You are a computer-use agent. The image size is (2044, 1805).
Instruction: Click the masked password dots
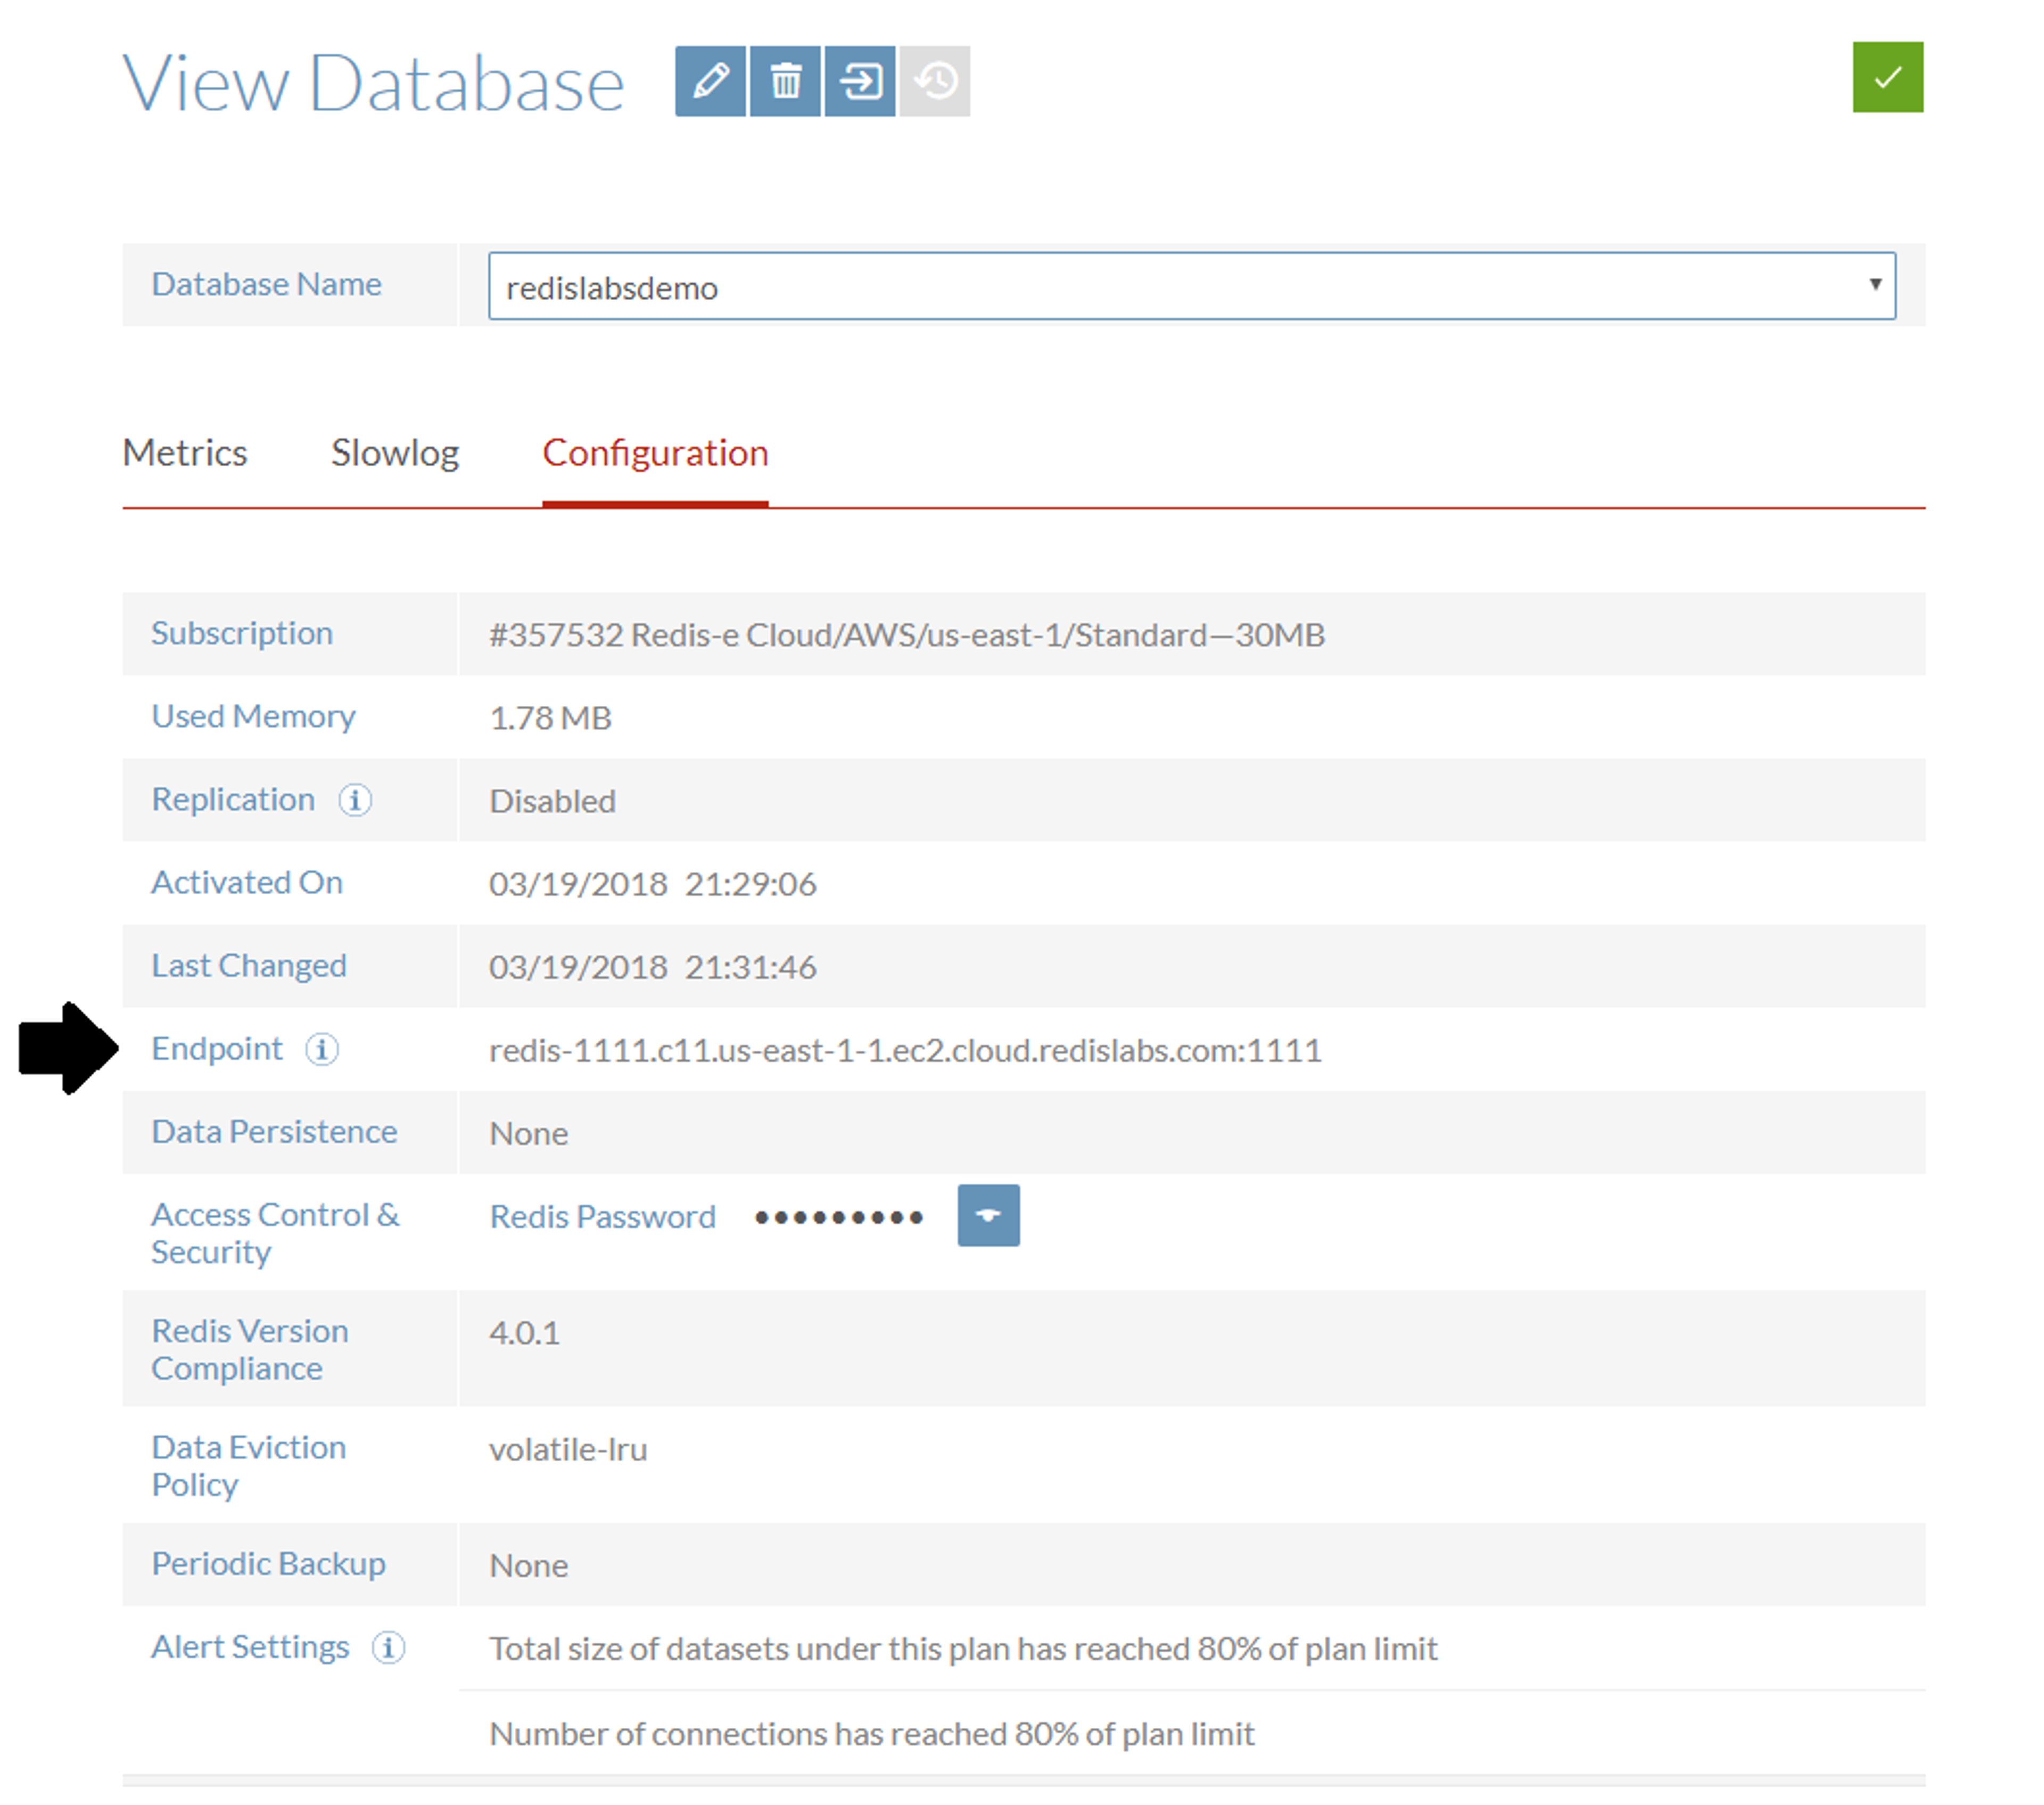(838, 1217)
